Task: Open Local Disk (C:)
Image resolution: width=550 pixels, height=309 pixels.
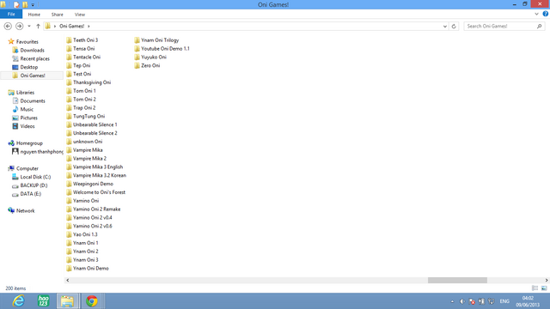Action: (35, 177)
